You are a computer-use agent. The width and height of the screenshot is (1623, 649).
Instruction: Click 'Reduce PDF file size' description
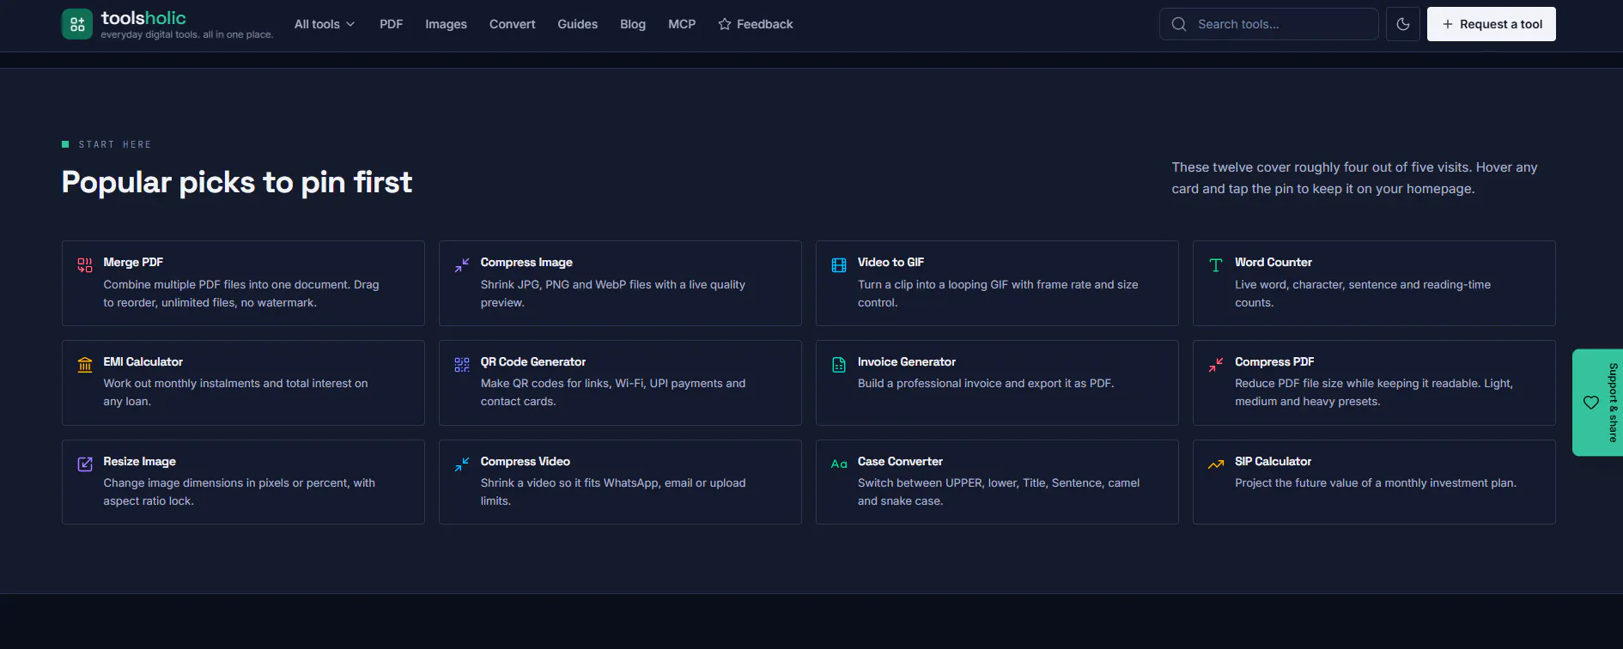[x=1374, y=392]
